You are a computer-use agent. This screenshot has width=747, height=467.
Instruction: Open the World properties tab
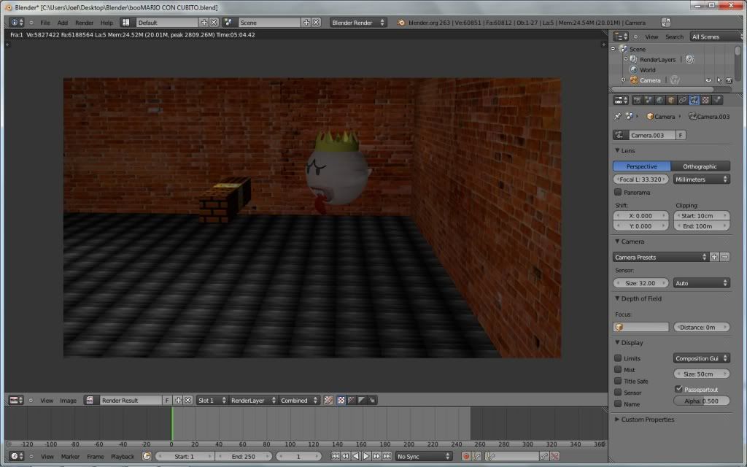click(x=659, y=100)
